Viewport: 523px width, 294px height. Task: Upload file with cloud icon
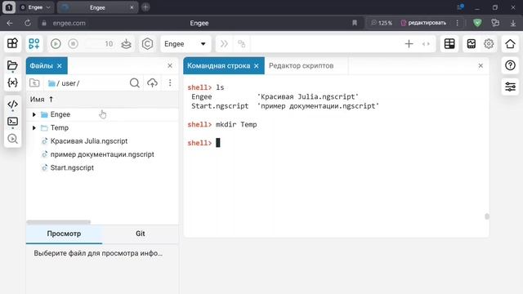153,83
